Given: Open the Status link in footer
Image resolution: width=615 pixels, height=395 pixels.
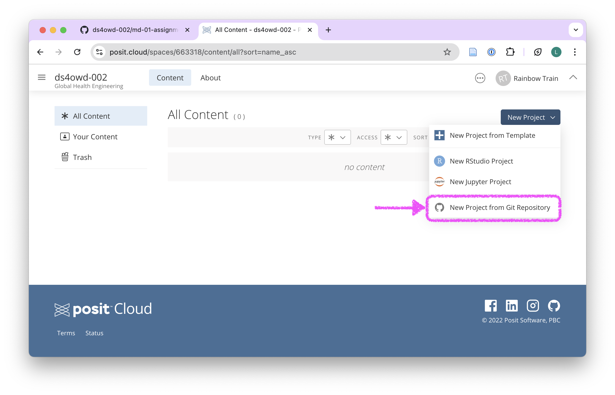Looking at the screenshot, I should 94,333.
